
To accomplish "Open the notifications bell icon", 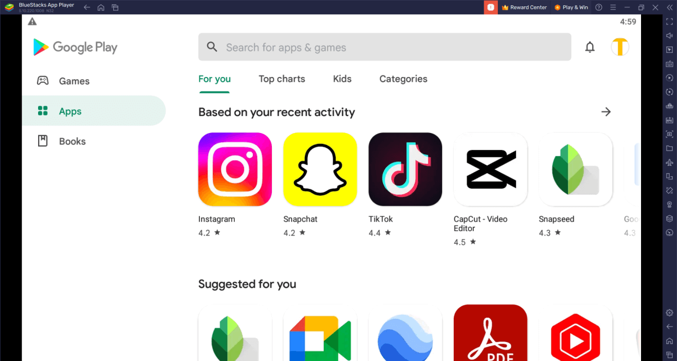I will 590,47.
